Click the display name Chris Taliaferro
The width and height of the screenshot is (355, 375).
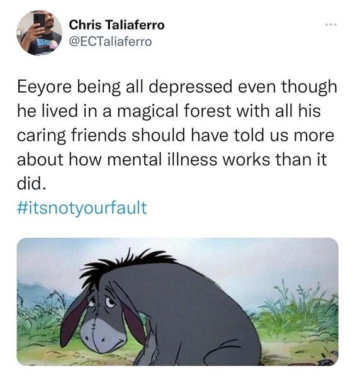click(116, 25)
